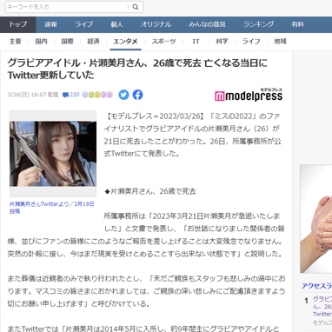Select the スポーツ category
This screenshot has height=332, width=332.
(x=163, y=42)
